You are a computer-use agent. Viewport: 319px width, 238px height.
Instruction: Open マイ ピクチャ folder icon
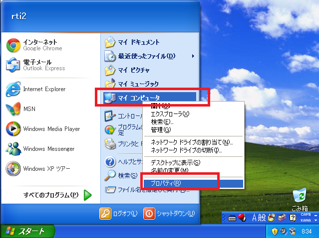(x=110, y=70)
